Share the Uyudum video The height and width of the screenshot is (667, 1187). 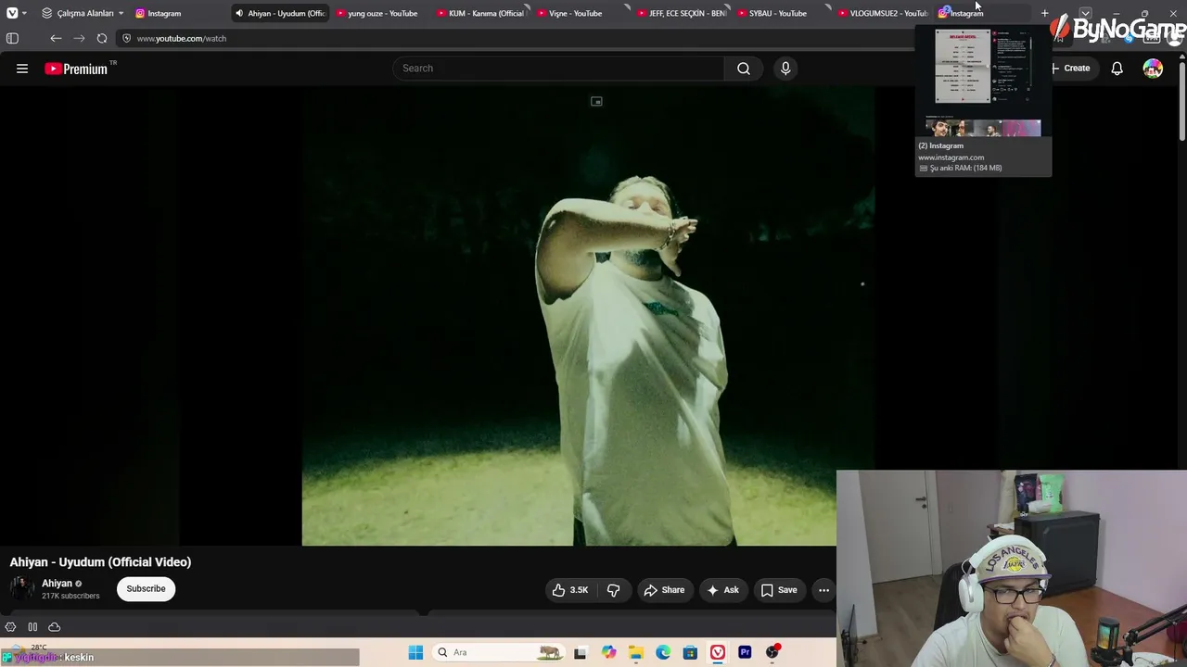[x=664, y=590]
